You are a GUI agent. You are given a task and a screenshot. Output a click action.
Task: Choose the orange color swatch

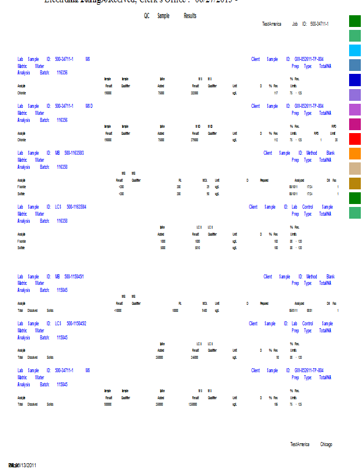coord(355,154)
